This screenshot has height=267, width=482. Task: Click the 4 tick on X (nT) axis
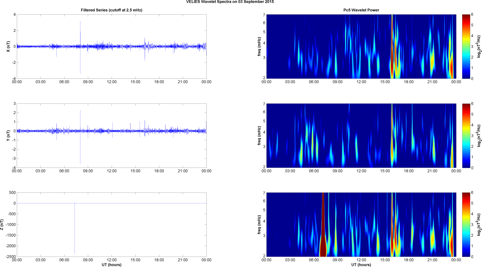[x=14, y=14]
